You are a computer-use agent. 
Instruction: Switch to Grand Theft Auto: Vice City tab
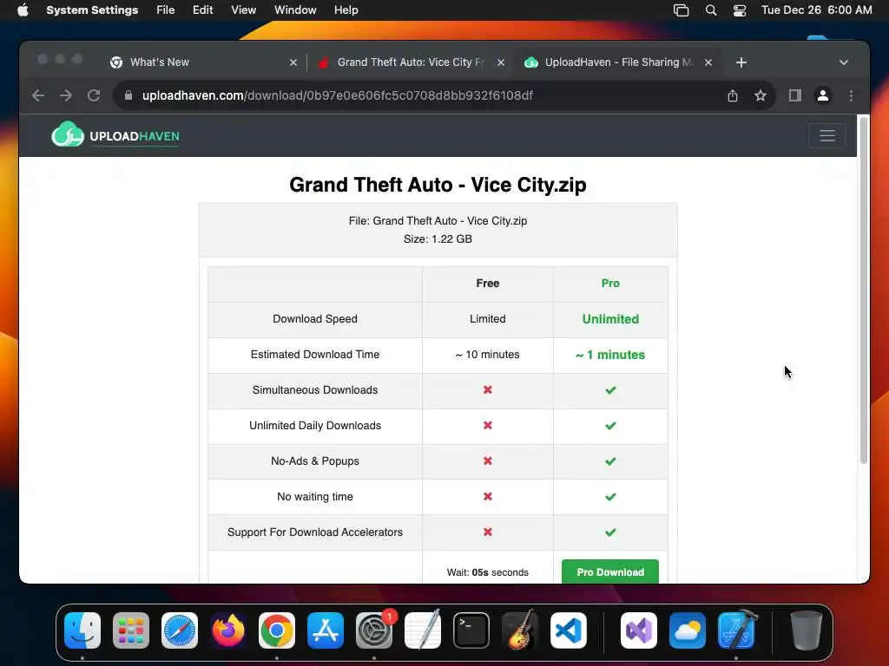click(401, 62)
